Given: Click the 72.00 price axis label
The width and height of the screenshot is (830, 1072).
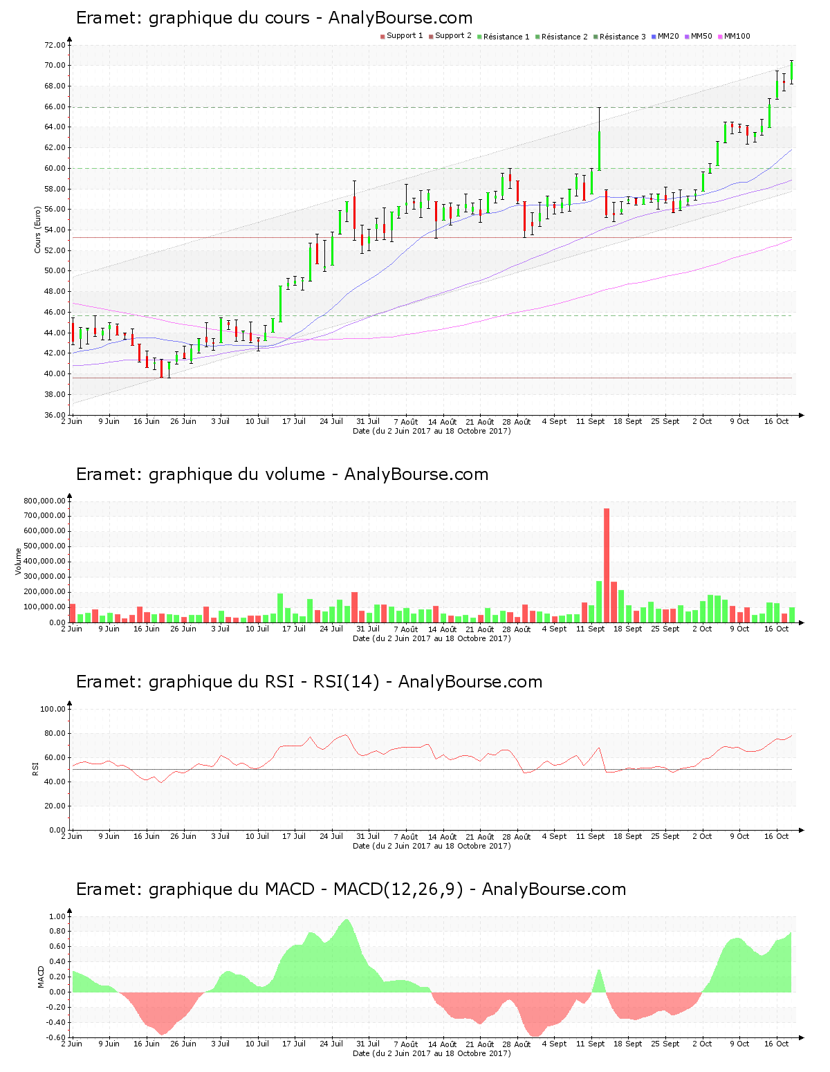Looking at the screenshot, I should tap(55, 45).
